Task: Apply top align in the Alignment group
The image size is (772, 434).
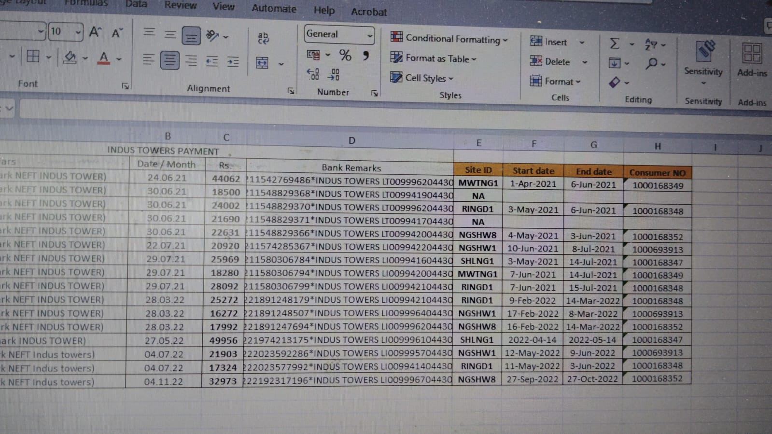Action: [x=149, y=32]
